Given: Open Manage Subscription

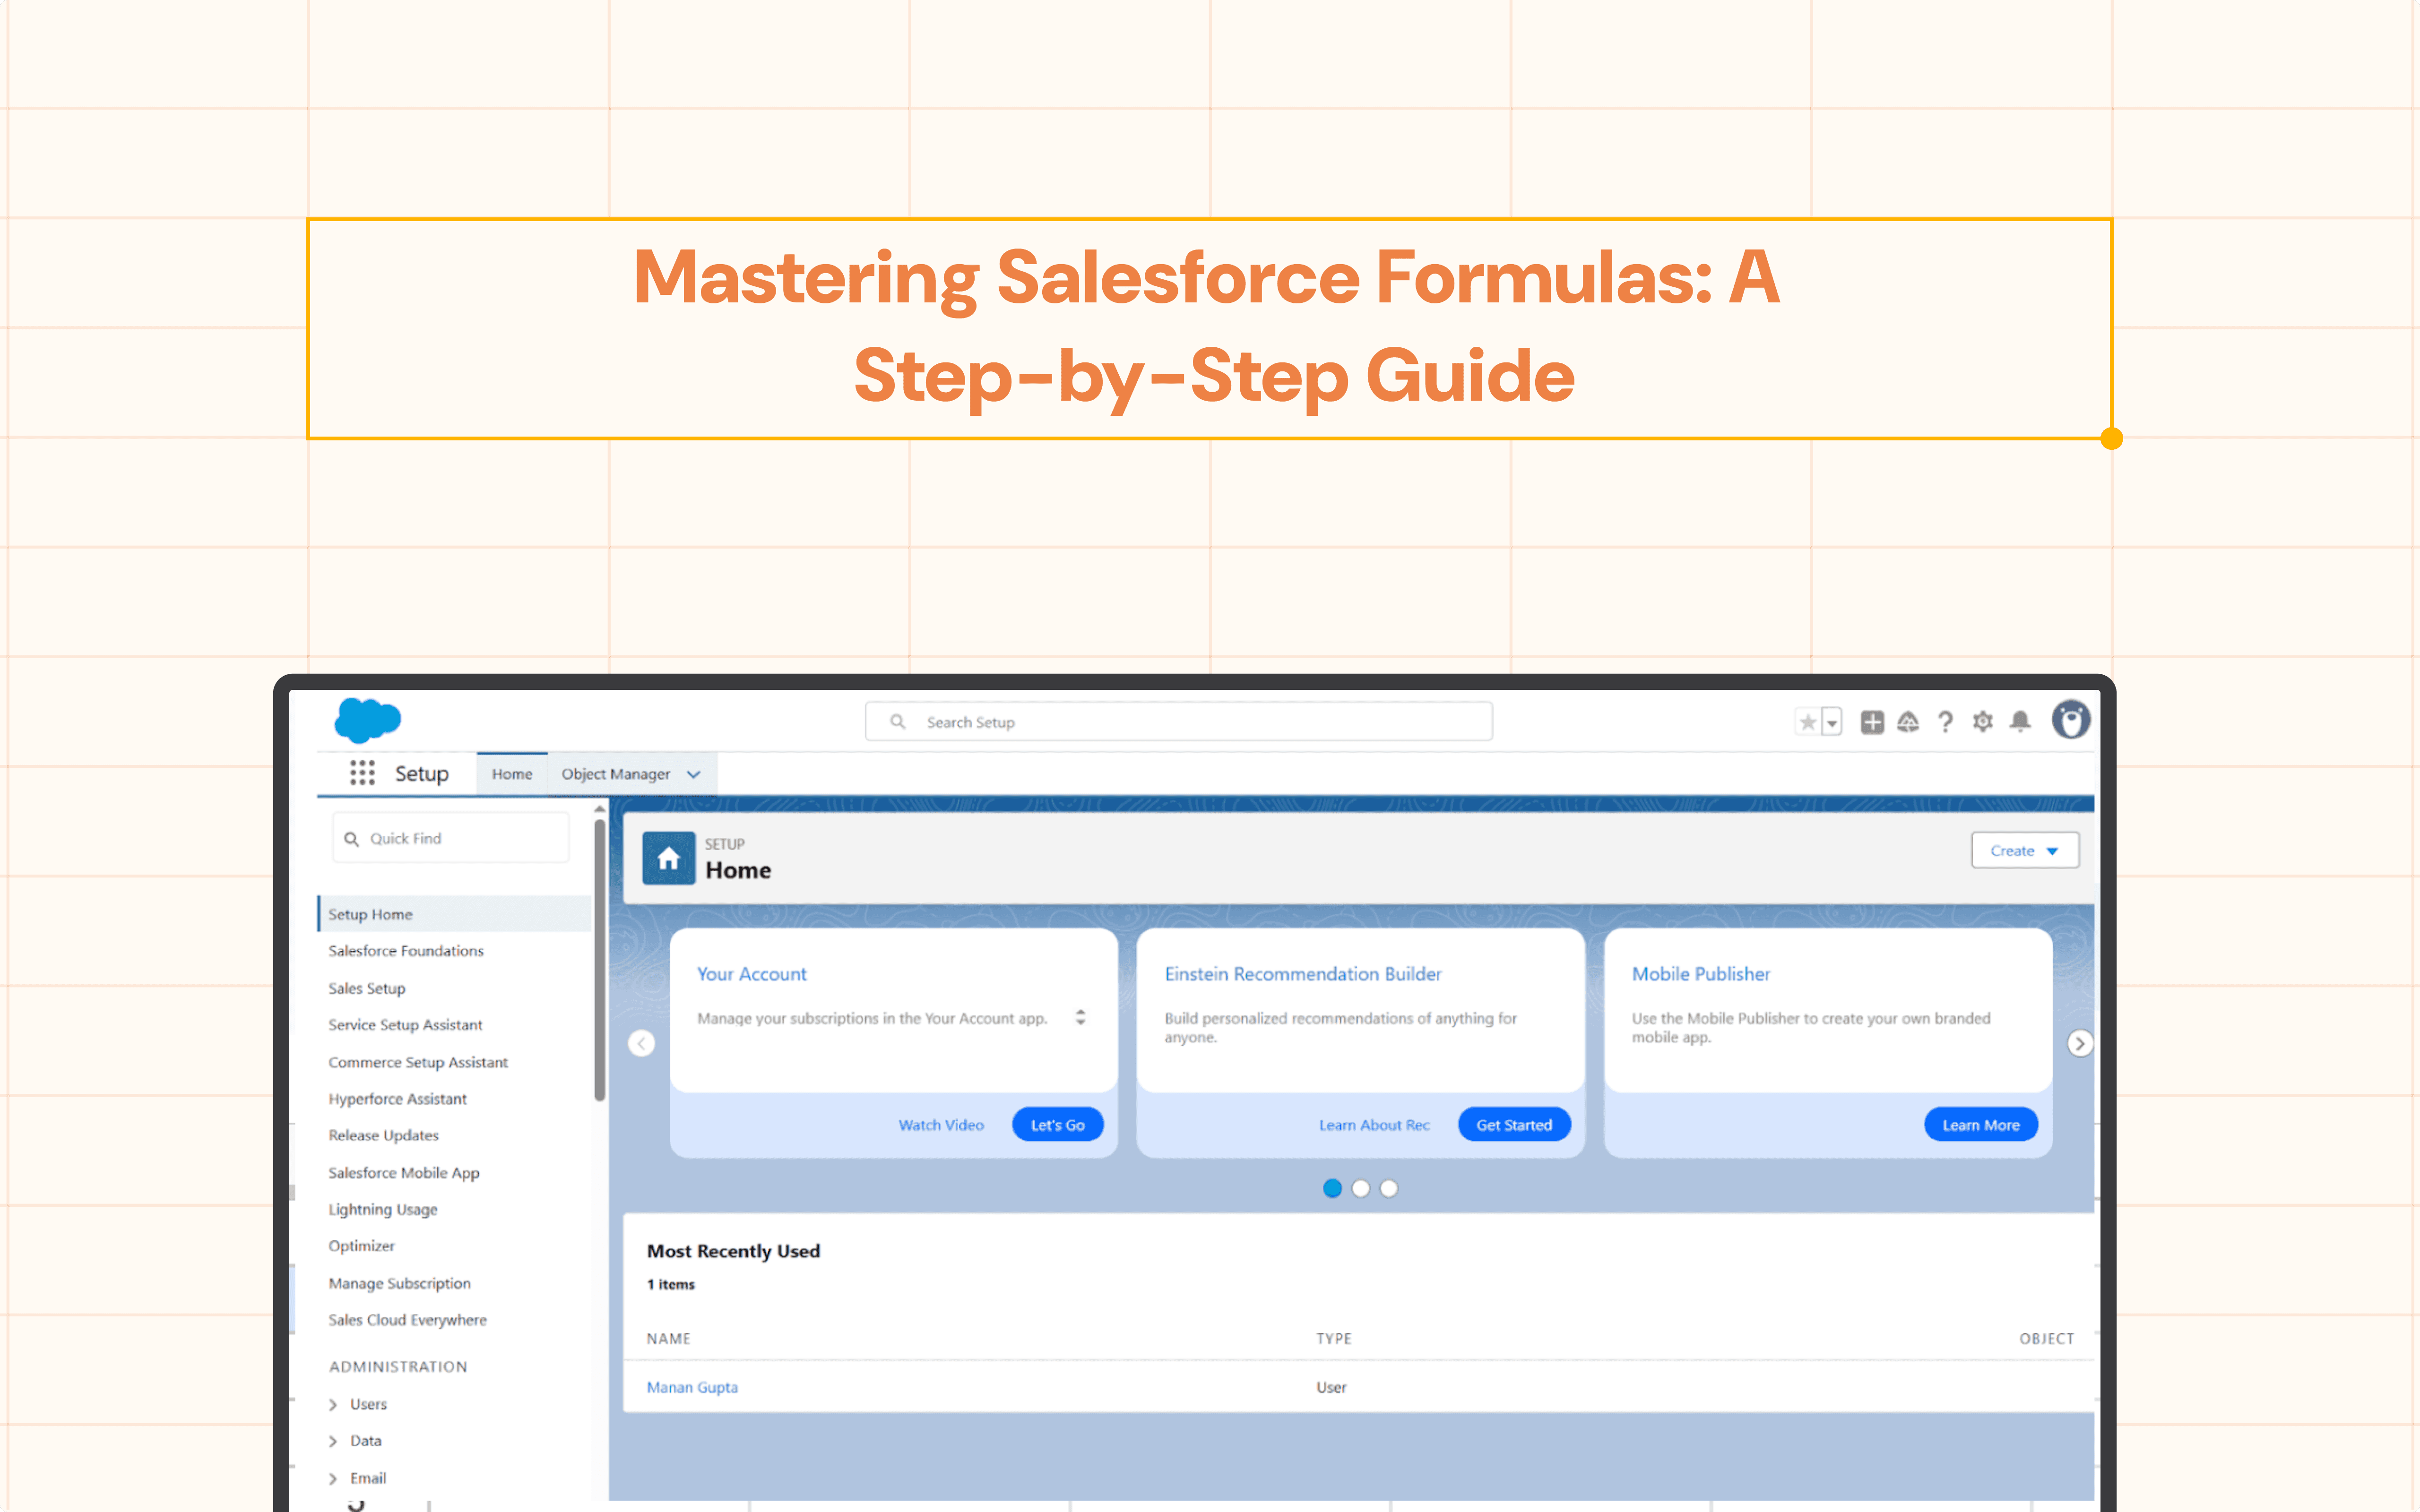Looking at the screenshot, I should 400,1283.
